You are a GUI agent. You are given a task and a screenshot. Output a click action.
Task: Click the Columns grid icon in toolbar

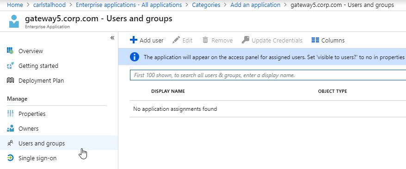pyautogui.click(x=315, y=40)
